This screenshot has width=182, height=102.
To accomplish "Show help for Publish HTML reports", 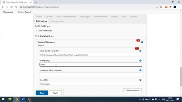I will tap(142, 42).
